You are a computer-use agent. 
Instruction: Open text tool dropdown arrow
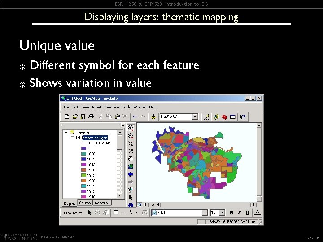coord(137,212)
